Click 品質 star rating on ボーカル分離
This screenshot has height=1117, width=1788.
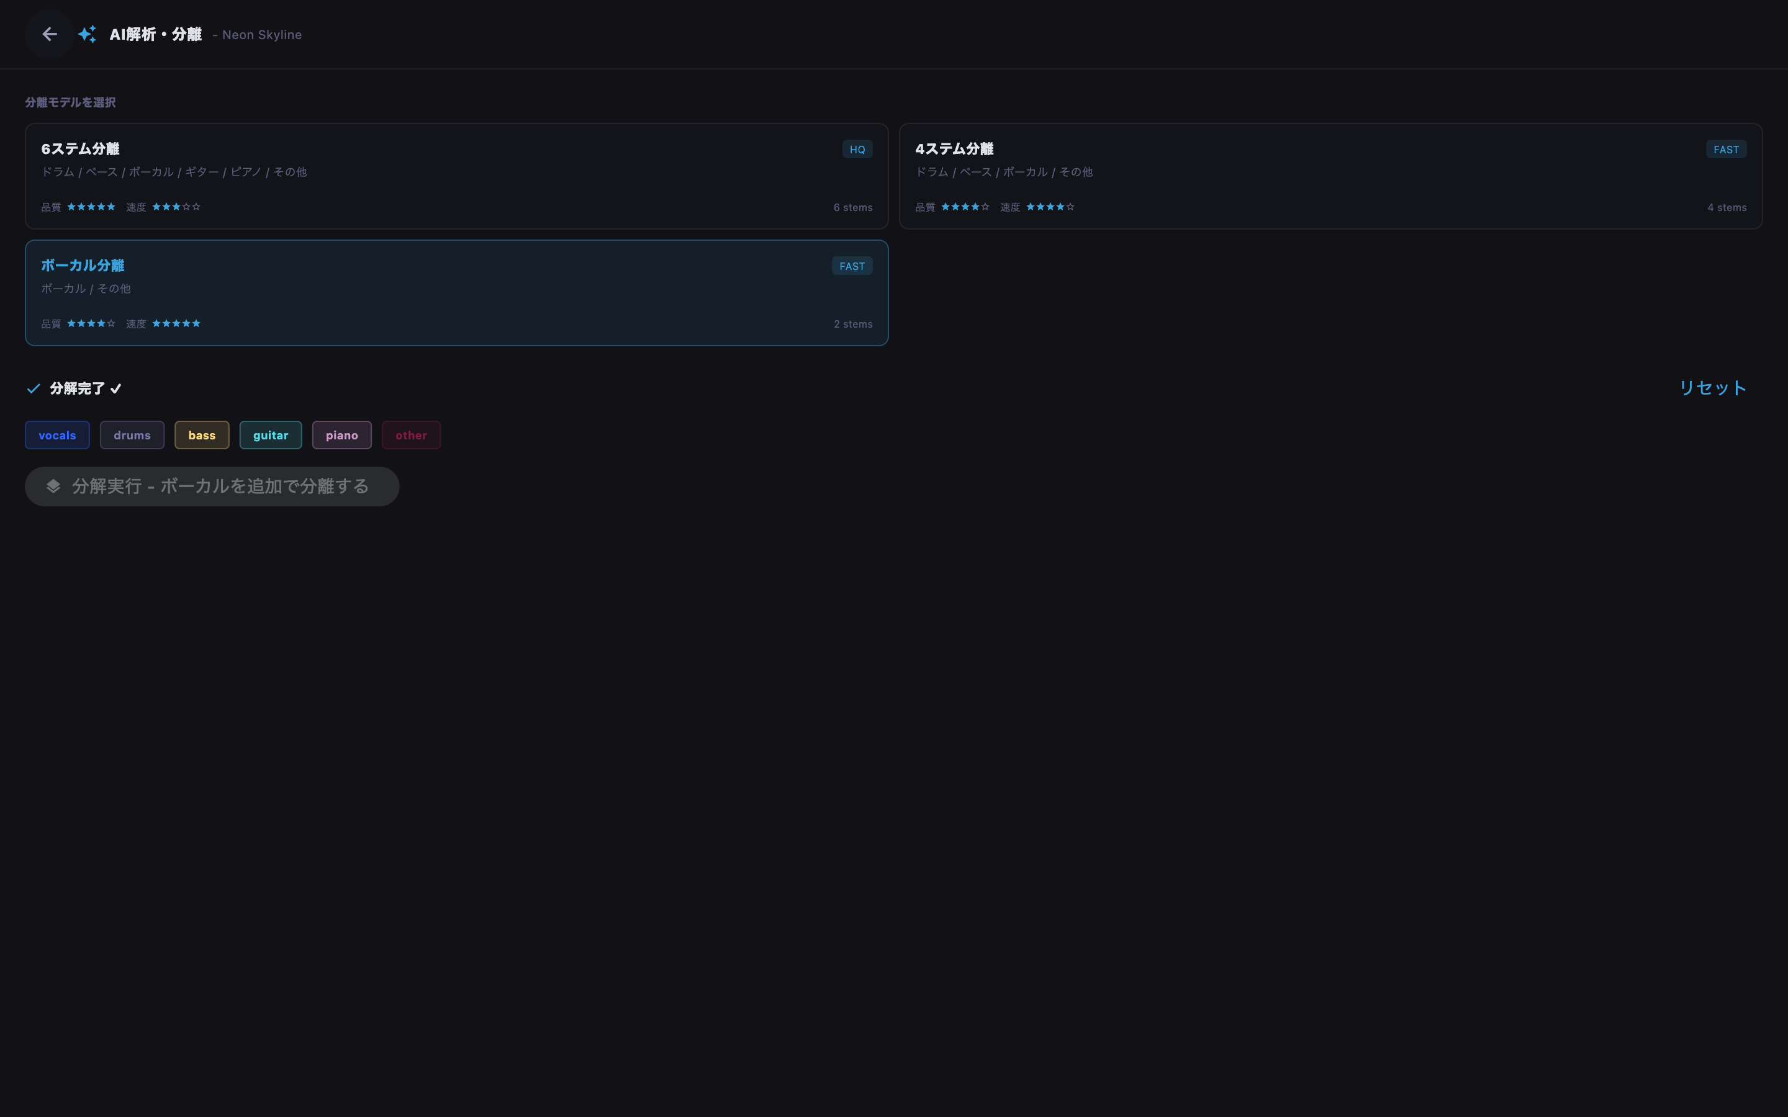[91, 323]
